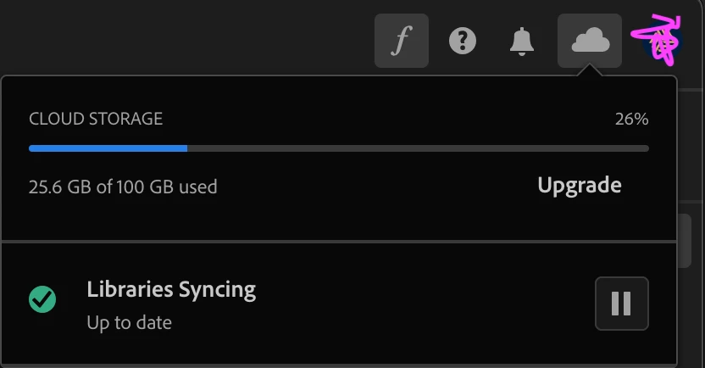705x368 pixels.
Task: Open the Adobe Fonts icon
Action: (401, 41)
